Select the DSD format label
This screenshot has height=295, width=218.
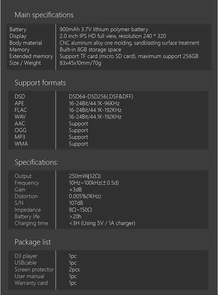point(20,97)
